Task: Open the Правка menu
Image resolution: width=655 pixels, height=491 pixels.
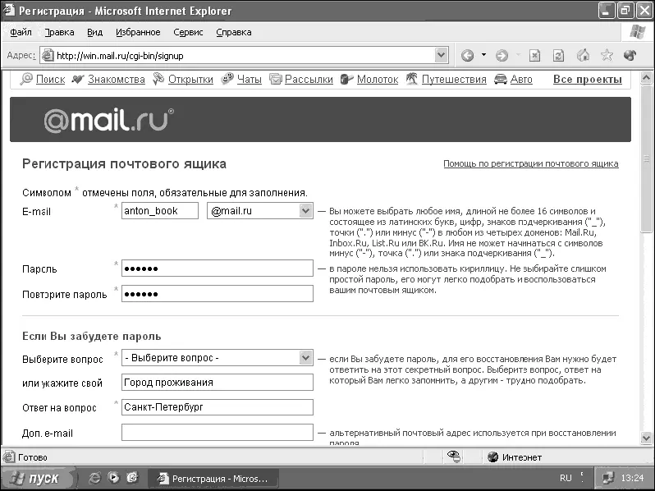Action: [x=59, y=32]
